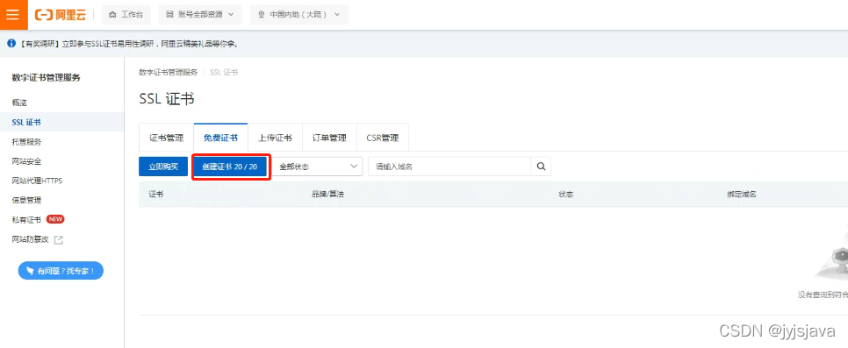Click the 绑定域名 column header
This screenshot has width=848, height=348.
point(742,195)
